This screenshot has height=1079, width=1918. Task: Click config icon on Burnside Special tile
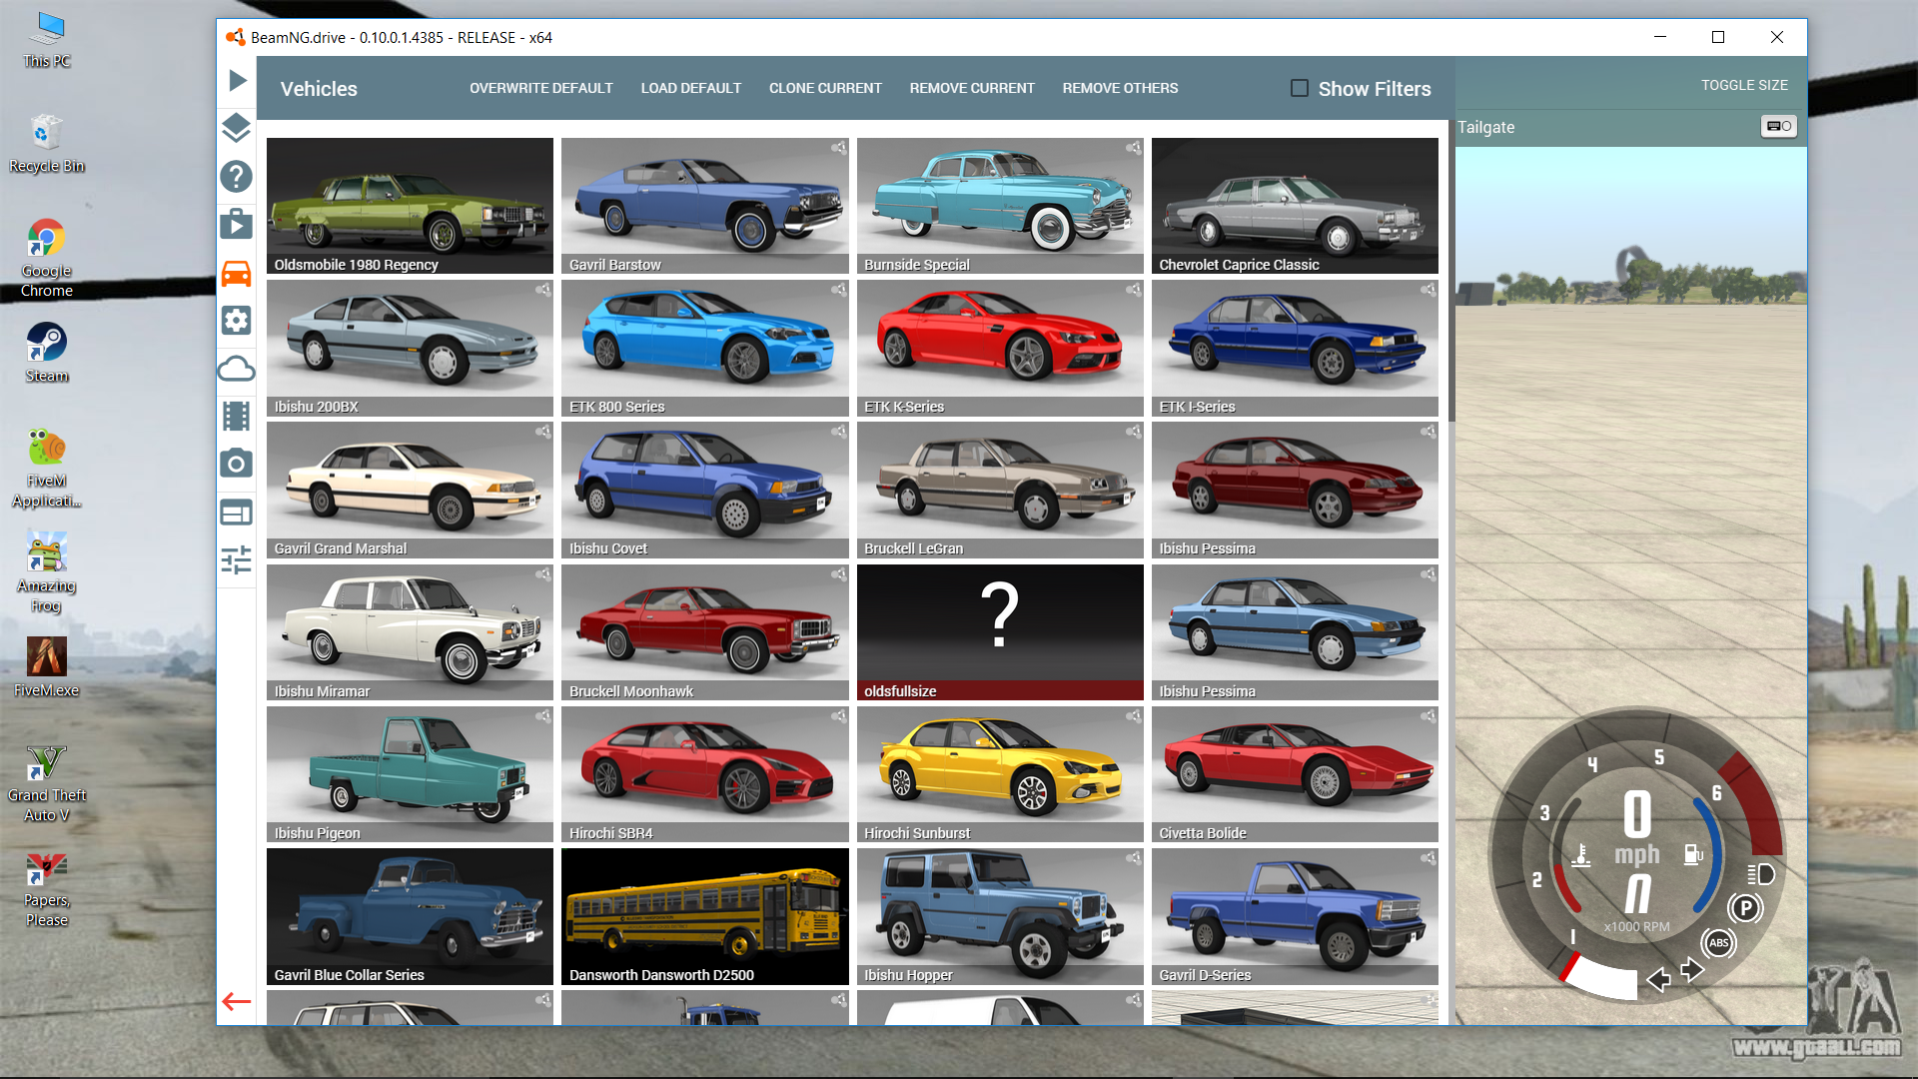tap(1134, 148)
